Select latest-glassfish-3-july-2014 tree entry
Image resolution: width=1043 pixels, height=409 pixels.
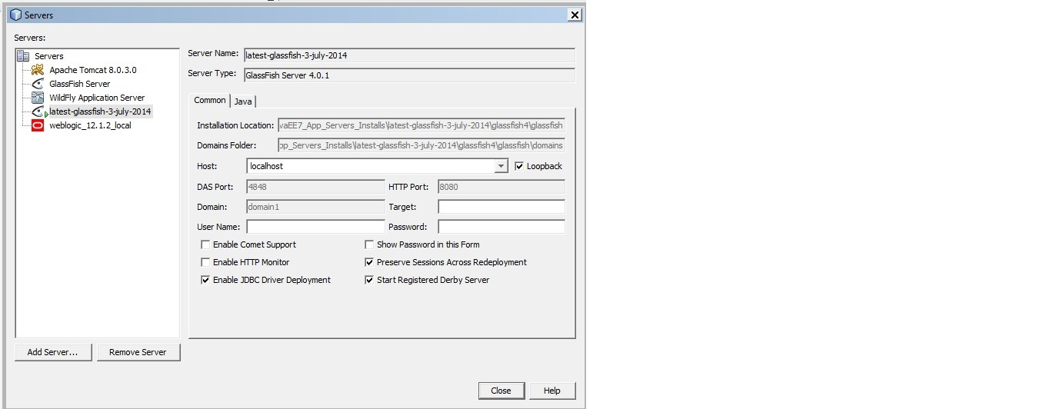point(100,111)
